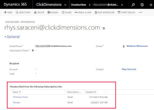Viewport: 154px width, 110px height.
Task: Click the SHARE command
Action: pyautogui.click(x=66, y=13)
